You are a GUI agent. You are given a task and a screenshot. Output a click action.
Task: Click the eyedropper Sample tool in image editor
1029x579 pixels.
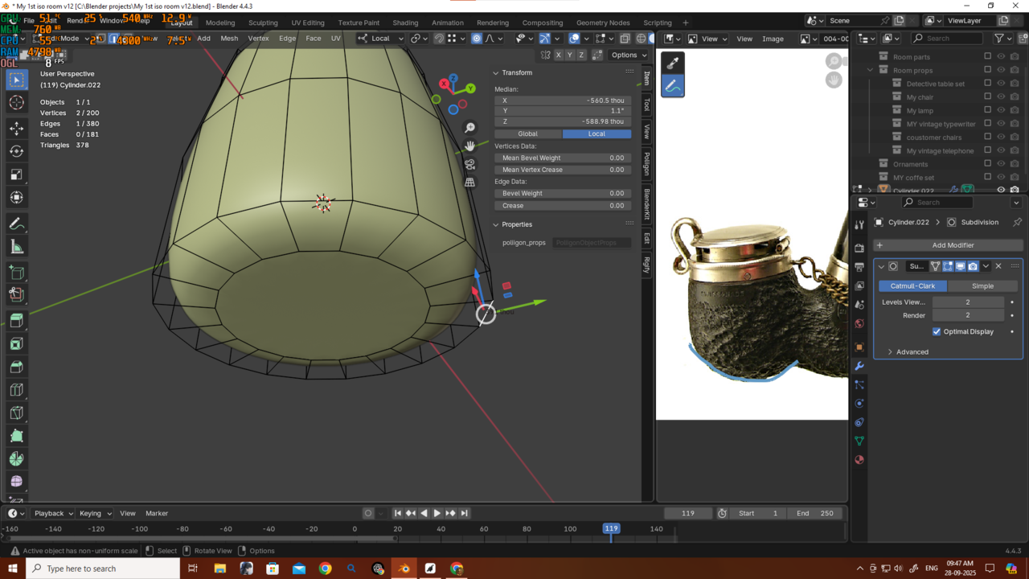point(673,63)
